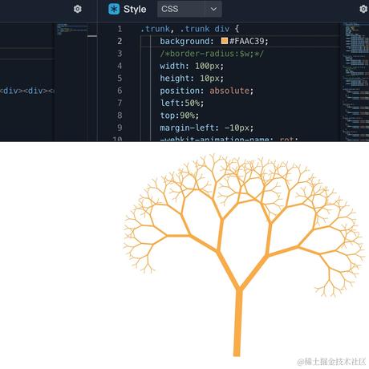Click line number 9 in the CSS editor
This screenshot has width=369, height=369.
(120, 128)
